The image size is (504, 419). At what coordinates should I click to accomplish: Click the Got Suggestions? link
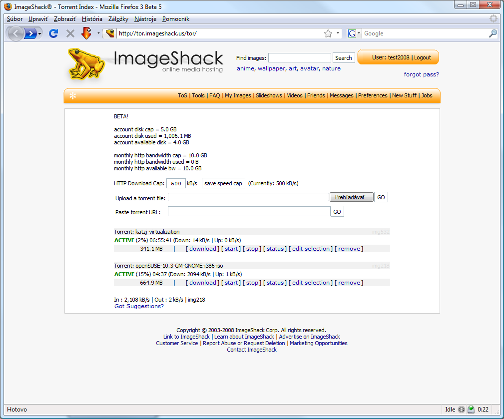click(x=139, y=306)
